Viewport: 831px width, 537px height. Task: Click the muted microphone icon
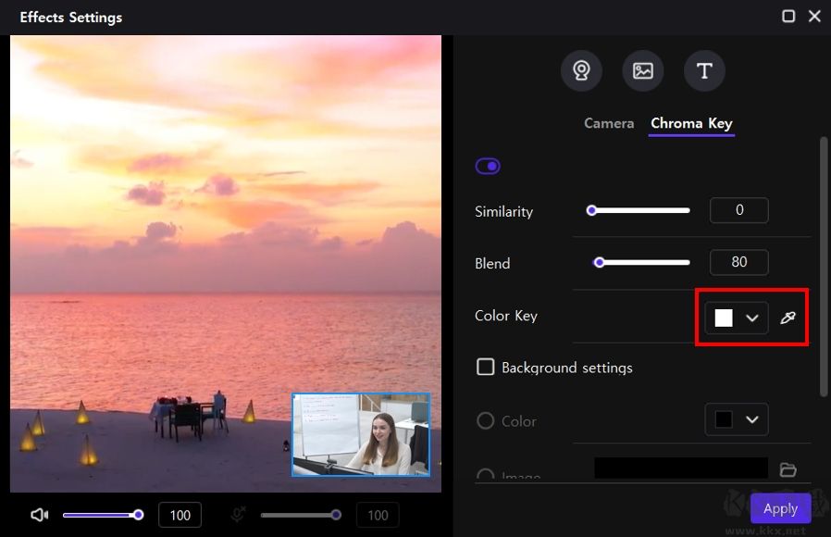238,514
